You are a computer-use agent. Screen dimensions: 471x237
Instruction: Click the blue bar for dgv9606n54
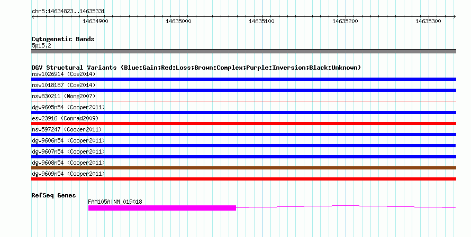point(243,146)
